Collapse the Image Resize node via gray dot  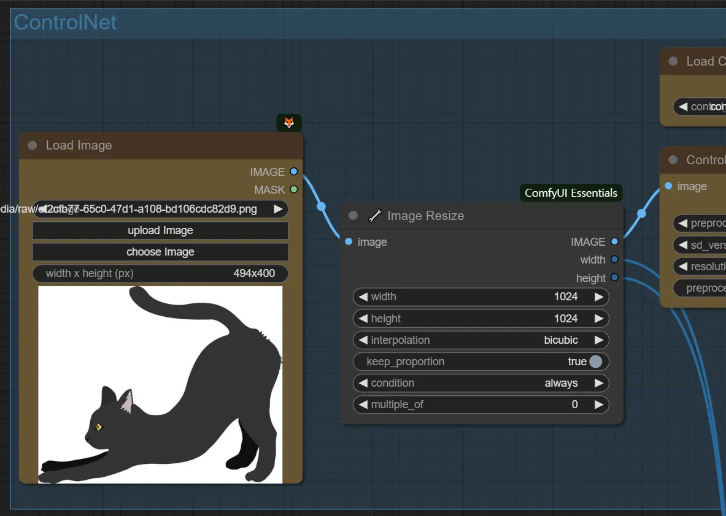coord(353,216)
